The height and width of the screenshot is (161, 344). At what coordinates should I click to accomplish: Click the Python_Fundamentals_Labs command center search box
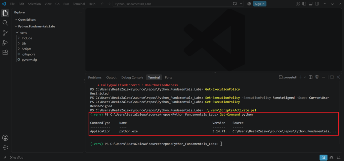(x=172, y=4)
